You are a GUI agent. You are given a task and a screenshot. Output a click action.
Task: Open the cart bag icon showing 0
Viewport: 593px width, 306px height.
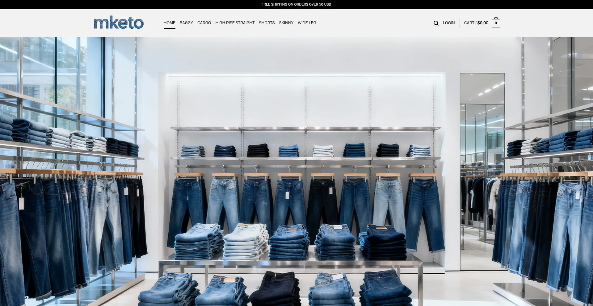(x=496, y=23)
